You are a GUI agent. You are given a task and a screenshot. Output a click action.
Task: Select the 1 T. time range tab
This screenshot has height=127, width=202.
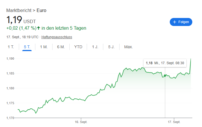click(x=11, y=47)
